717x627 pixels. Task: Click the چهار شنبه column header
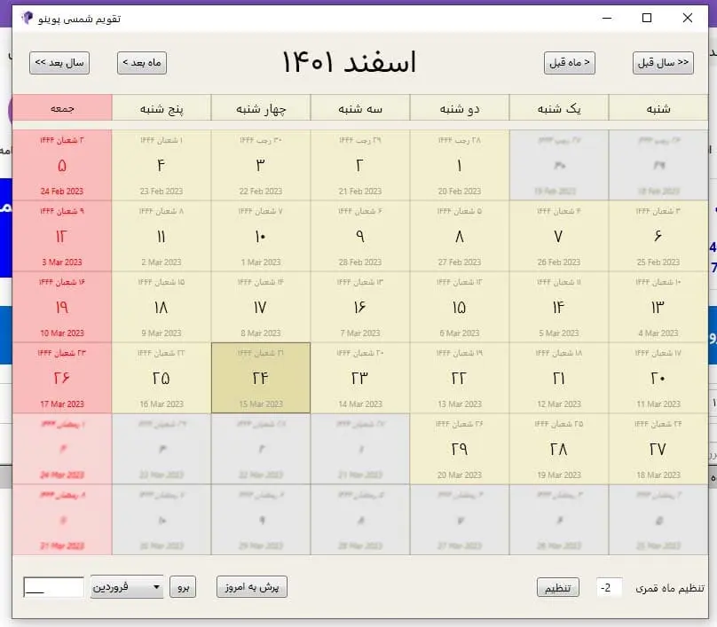coord(261,108)
